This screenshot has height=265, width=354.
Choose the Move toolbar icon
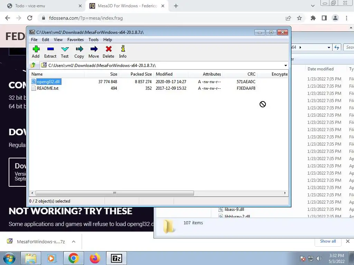(94, 52)
